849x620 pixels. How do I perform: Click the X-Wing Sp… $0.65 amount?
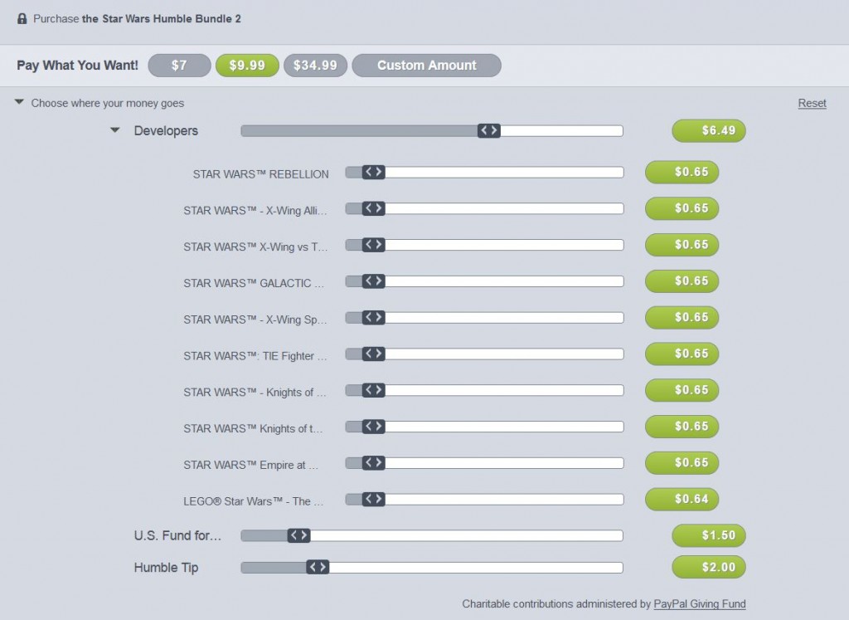(x=682, y=318)
